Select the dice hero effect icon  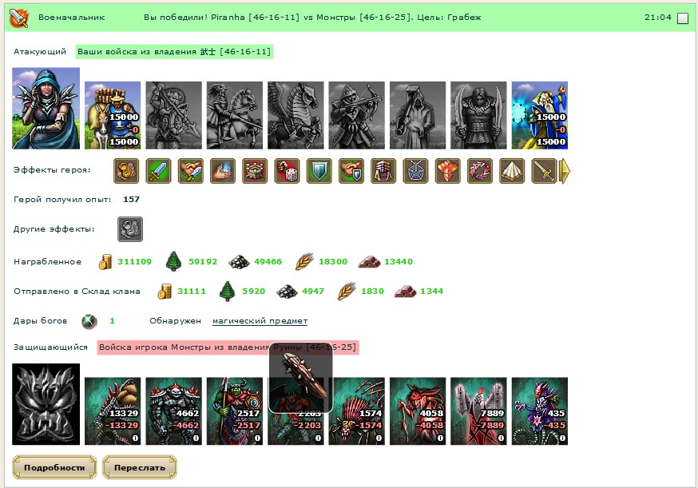[288, 171]
